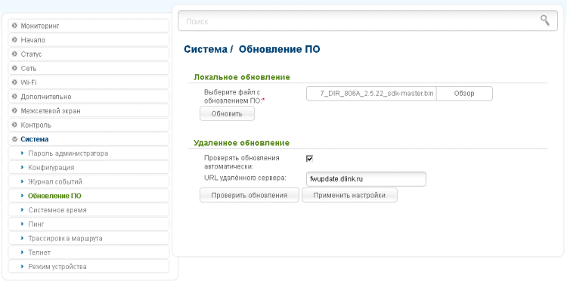
Task: Open the Пинг page
Action: pyautogui.click(x=88, y=225)
